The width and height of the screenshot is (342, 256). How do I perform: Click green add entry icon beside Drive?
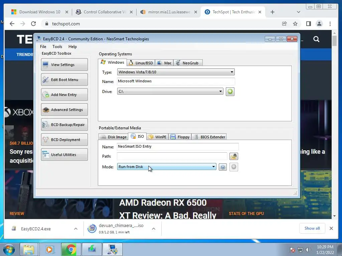[x=230, y=92]
